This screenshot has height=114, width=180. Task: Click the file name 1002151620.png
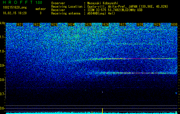pos(15,7)
